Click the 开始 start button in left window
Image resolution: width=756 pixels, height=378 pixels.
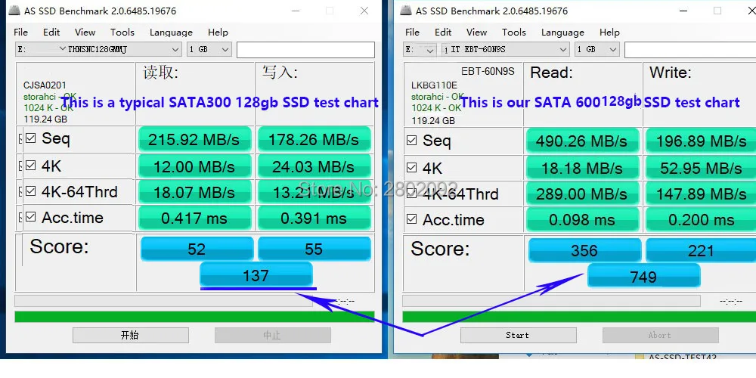tap(131, 335)
